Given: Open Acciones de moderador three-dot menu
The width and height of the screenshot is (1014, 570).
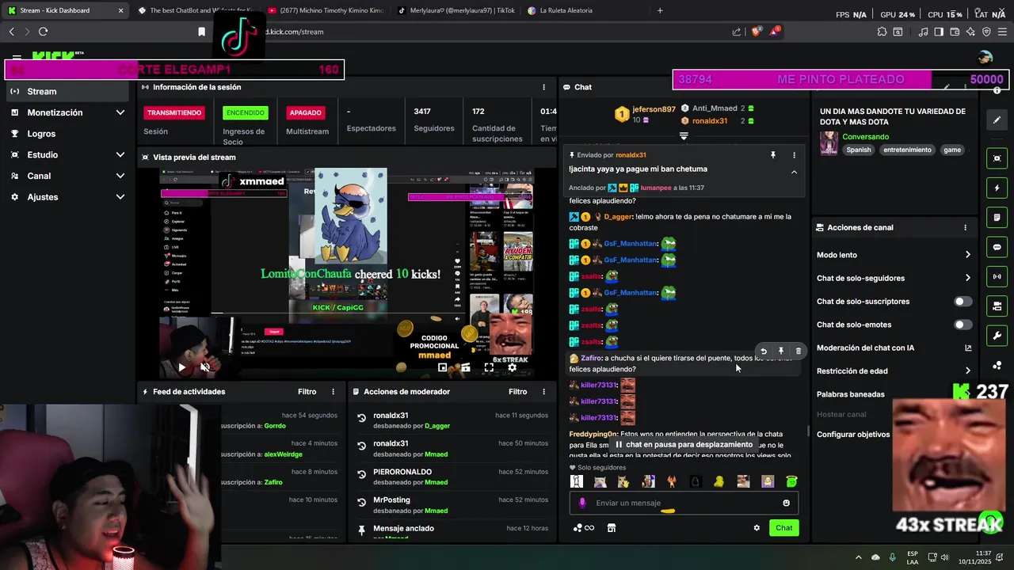Looking at the screenshot, I should 543,392.
